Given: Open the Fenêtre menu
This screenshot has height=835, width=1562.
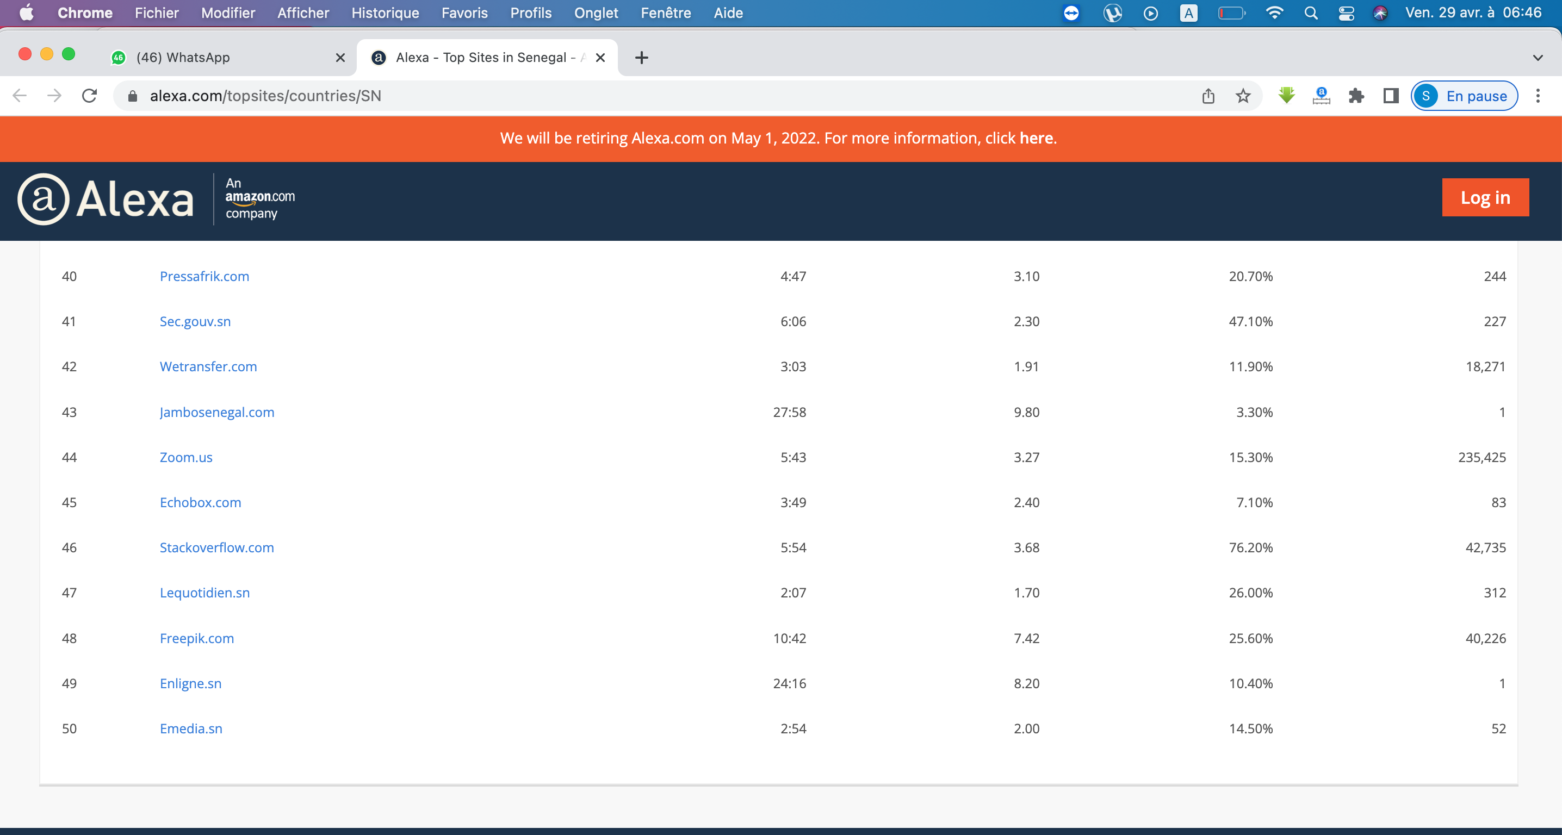Looking at the screenshot, I should pos(666,13).
